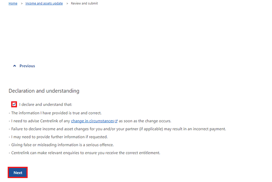Screen dimensions: 272x182
Task: Click the external link icon after circumstances
Action: [x=116, y=121]
